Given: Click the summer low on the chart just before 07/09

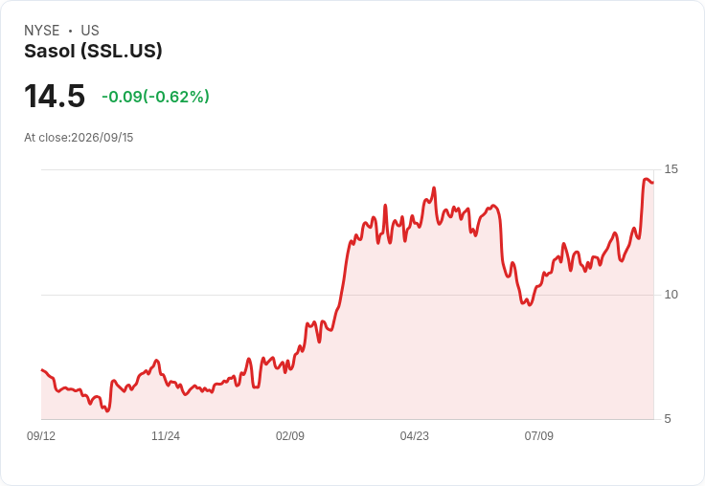Looking at the screenshot, I should (530, 305).
